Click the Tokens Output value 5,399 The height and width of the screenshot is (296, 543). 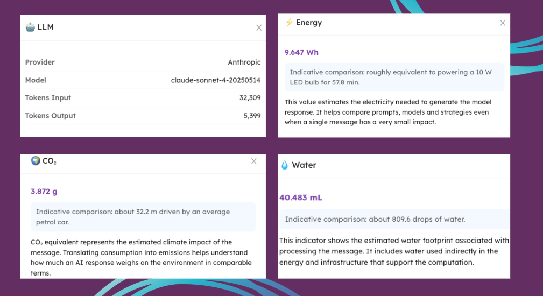252,116
